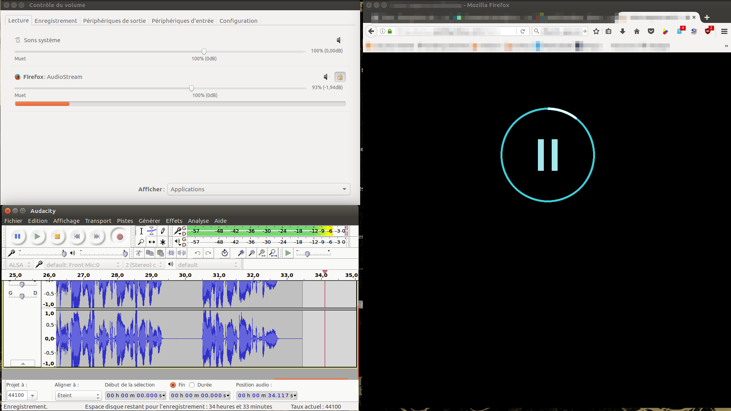Screen dimensions: 731x411
Task: Mute the Firefox AudioStream
Action: pos(326,77)
